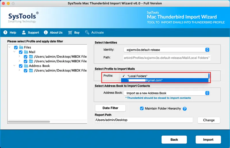230x148 pixels.
Task: Click the Activate key icon
Action: pyautogui.click(x=87, y=32)
